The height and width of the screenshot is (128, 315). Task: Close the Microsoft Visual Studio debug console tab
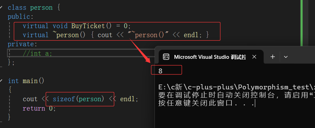(x=254, y=57)
